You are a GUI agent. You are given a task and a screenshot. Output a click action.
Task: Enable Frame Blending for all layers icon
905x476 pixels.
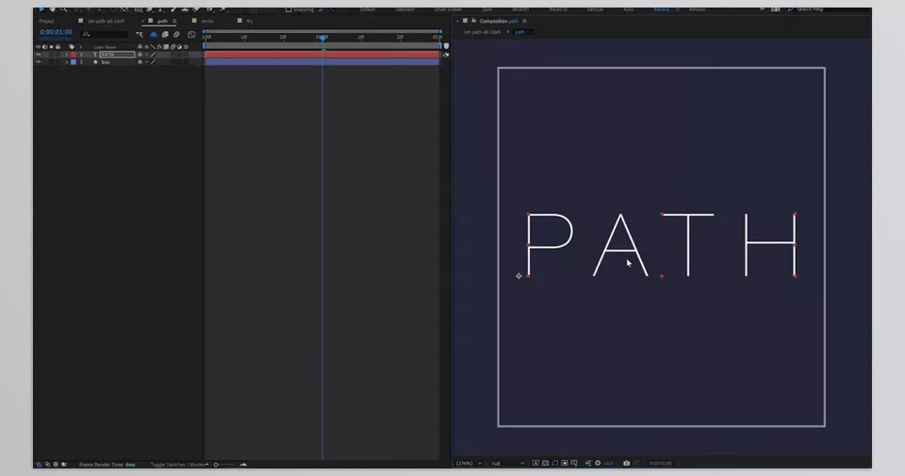coord(165,35)
